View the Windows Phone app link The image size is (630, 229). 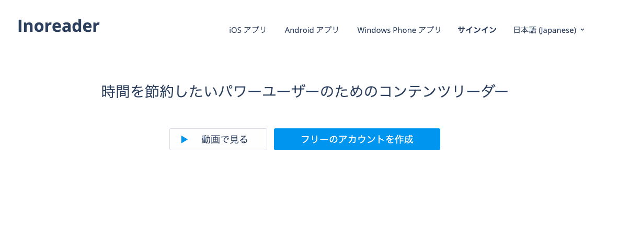coord(399,30)
